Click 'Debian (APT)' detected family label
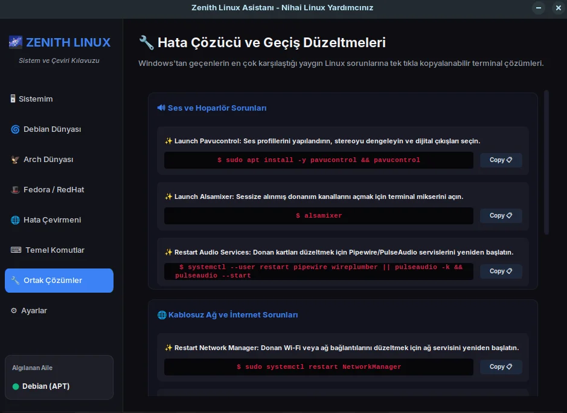567x413 pixels. [46, 386]
